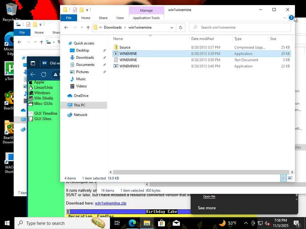The height and width of the screenshot is (229, 306).
Task: Open OneDrive in navigation pane
Action: [81, 96]
